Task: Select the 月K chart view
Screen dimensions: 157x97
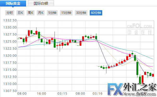Action: [41, 13]
